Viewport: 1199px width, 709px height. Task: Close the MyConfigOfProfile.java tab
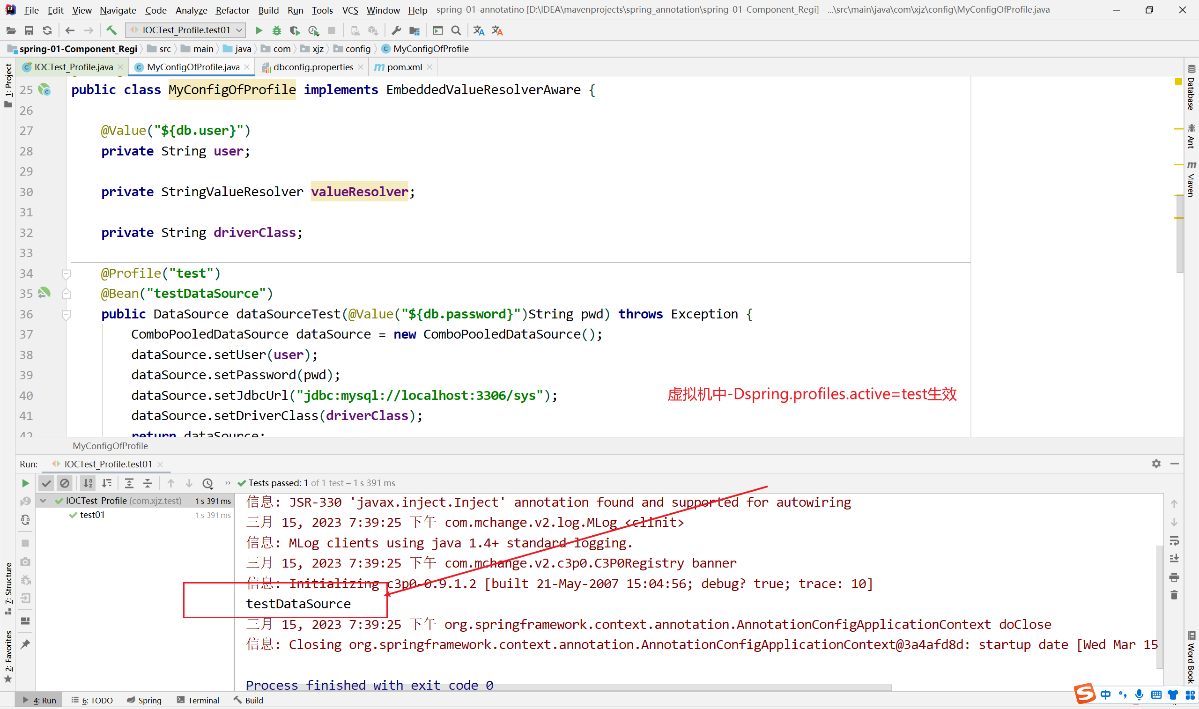247,67
